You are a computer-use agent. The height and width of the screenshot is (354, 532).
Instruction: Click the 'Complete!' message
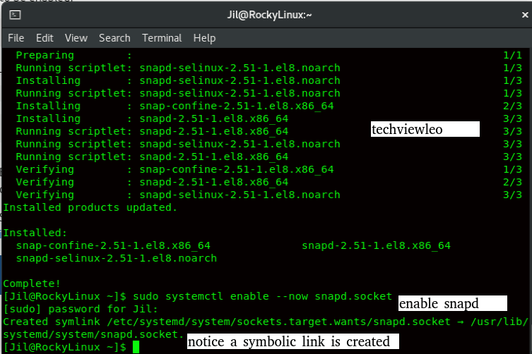(32, 283)
